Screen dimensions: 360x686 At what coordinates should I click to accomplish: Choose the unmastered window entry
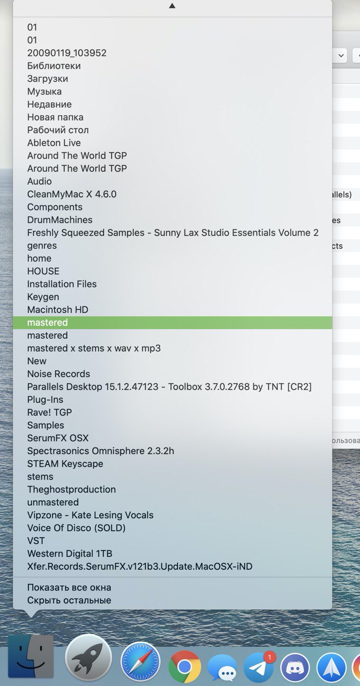172,503
